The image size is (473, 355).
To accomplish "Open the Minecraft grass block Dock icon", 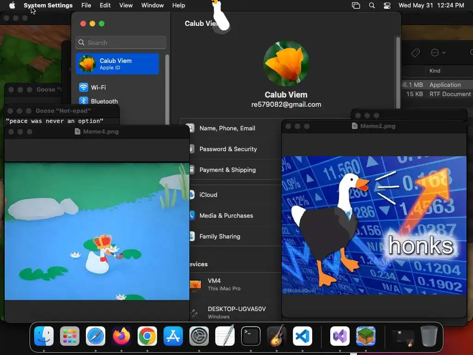I will [x=366, y=336].
